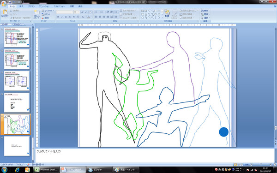The image size is (277, 173).
Task: Toggle Center text alignment
Action: (x=100, y=17)
